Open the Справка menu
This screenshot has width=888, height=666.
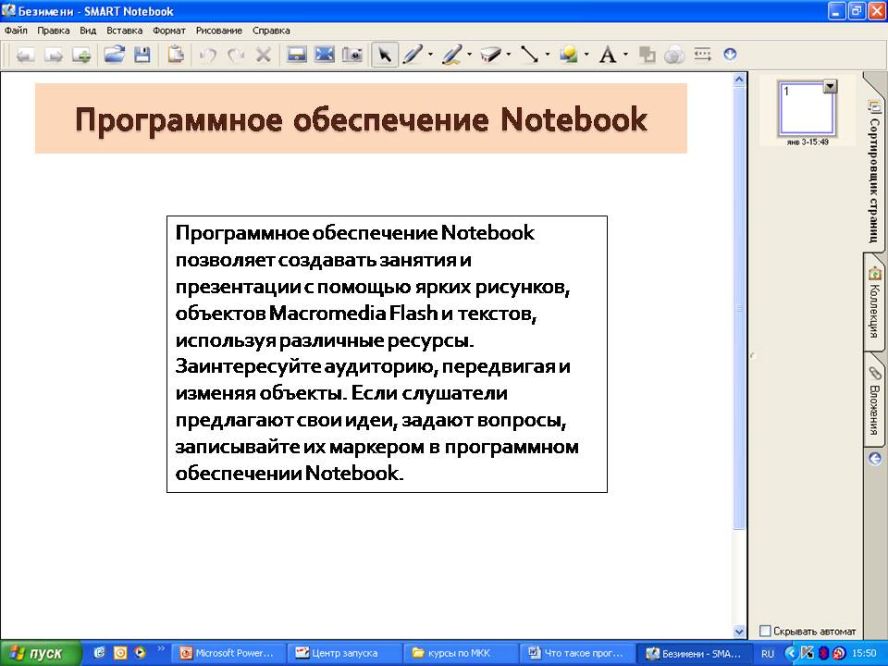click(271, 31)
